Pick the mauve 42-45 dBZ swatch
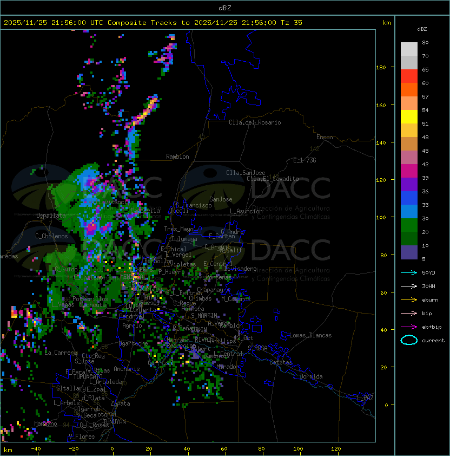This screenshot has height=456, width=450. point(409,158)
